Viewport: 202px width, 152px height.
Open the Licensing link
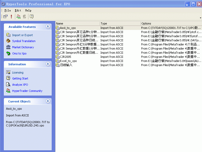click(x=18, y=73)
